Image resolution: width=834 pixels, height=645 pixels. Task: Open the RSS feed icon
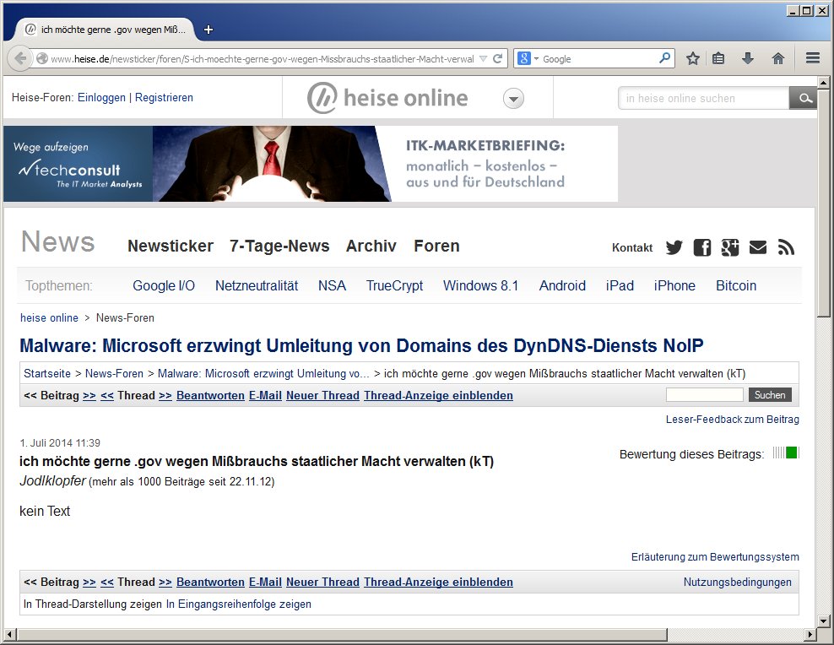[786, 248]
